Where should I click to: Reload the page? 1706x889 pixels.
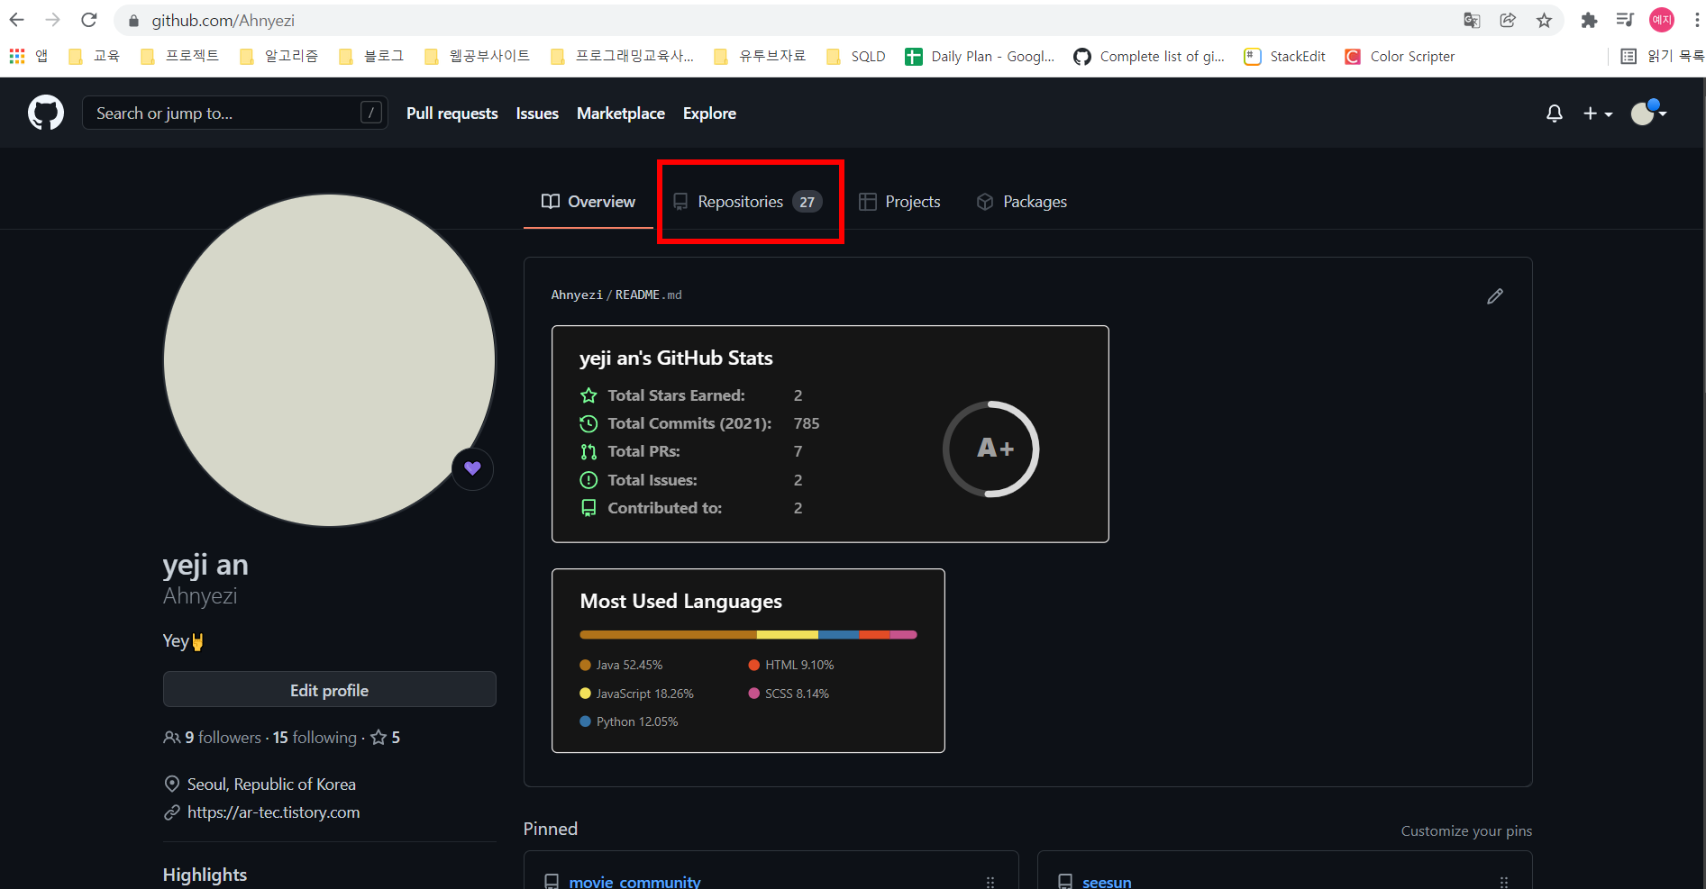coord(89,20)
